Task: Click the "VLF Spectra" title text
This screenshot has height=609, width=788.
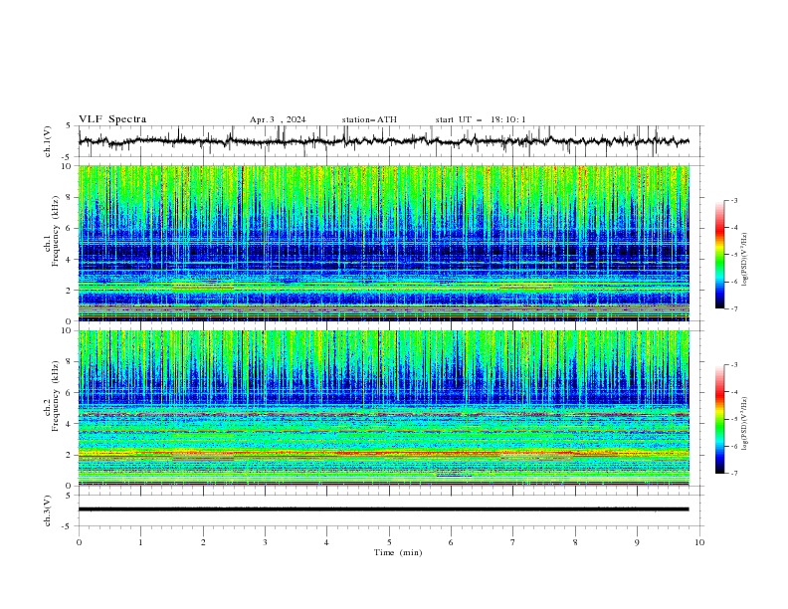Action: tap(112, 119)
